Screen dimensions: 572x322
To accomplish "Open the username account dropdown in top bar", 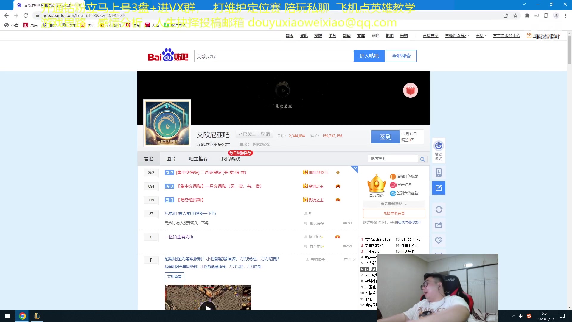I will (x=457, y=36).
